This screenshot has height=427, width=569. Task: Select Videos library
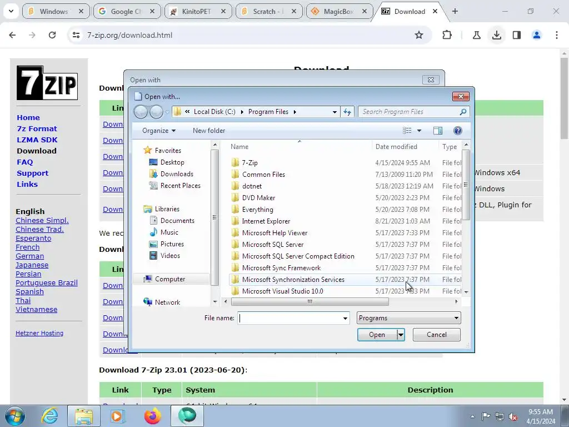pyautogui.click(x=170, y=256)
